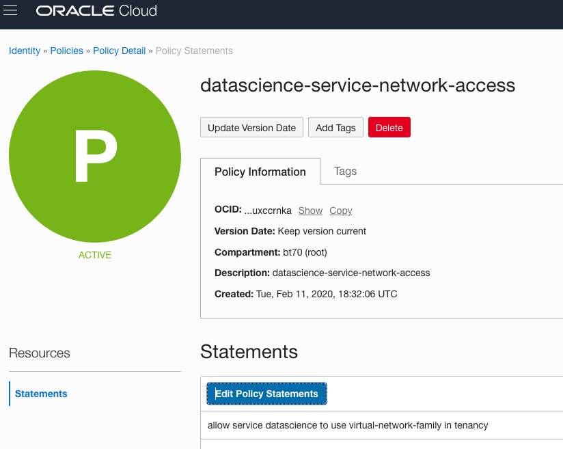Screen dimensions: 563x449
Task: Click the Update Version Date button
Action: coord(251,128)
